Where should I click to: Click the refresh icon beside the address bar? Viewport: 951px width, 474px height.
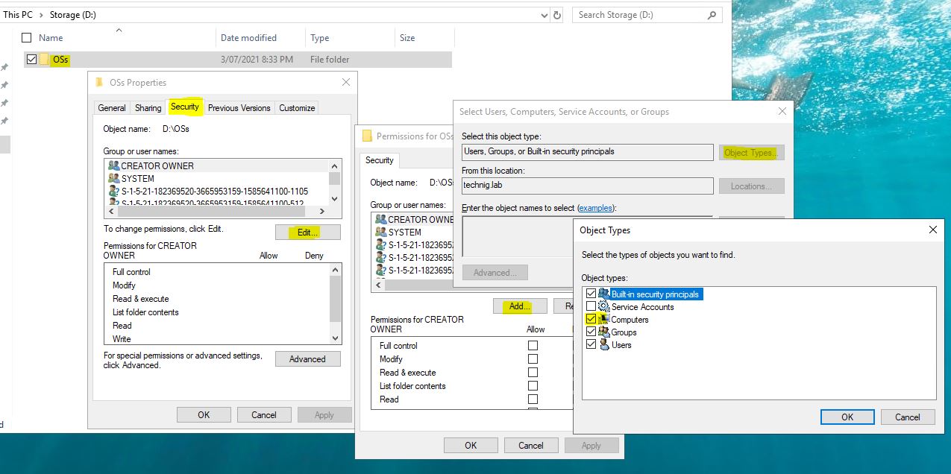tap(557, 14)
